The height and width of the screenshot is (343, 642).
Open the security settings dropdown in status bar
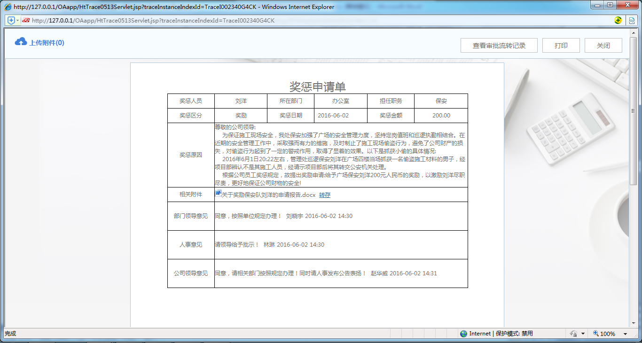(583, 334)
